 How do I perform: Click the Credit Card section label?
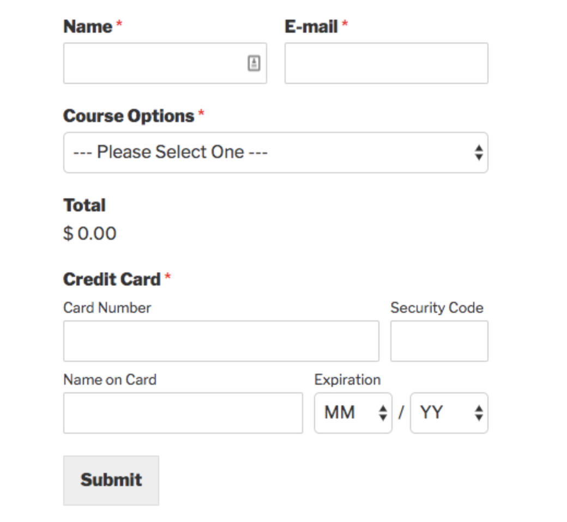(x=112, y=279)
